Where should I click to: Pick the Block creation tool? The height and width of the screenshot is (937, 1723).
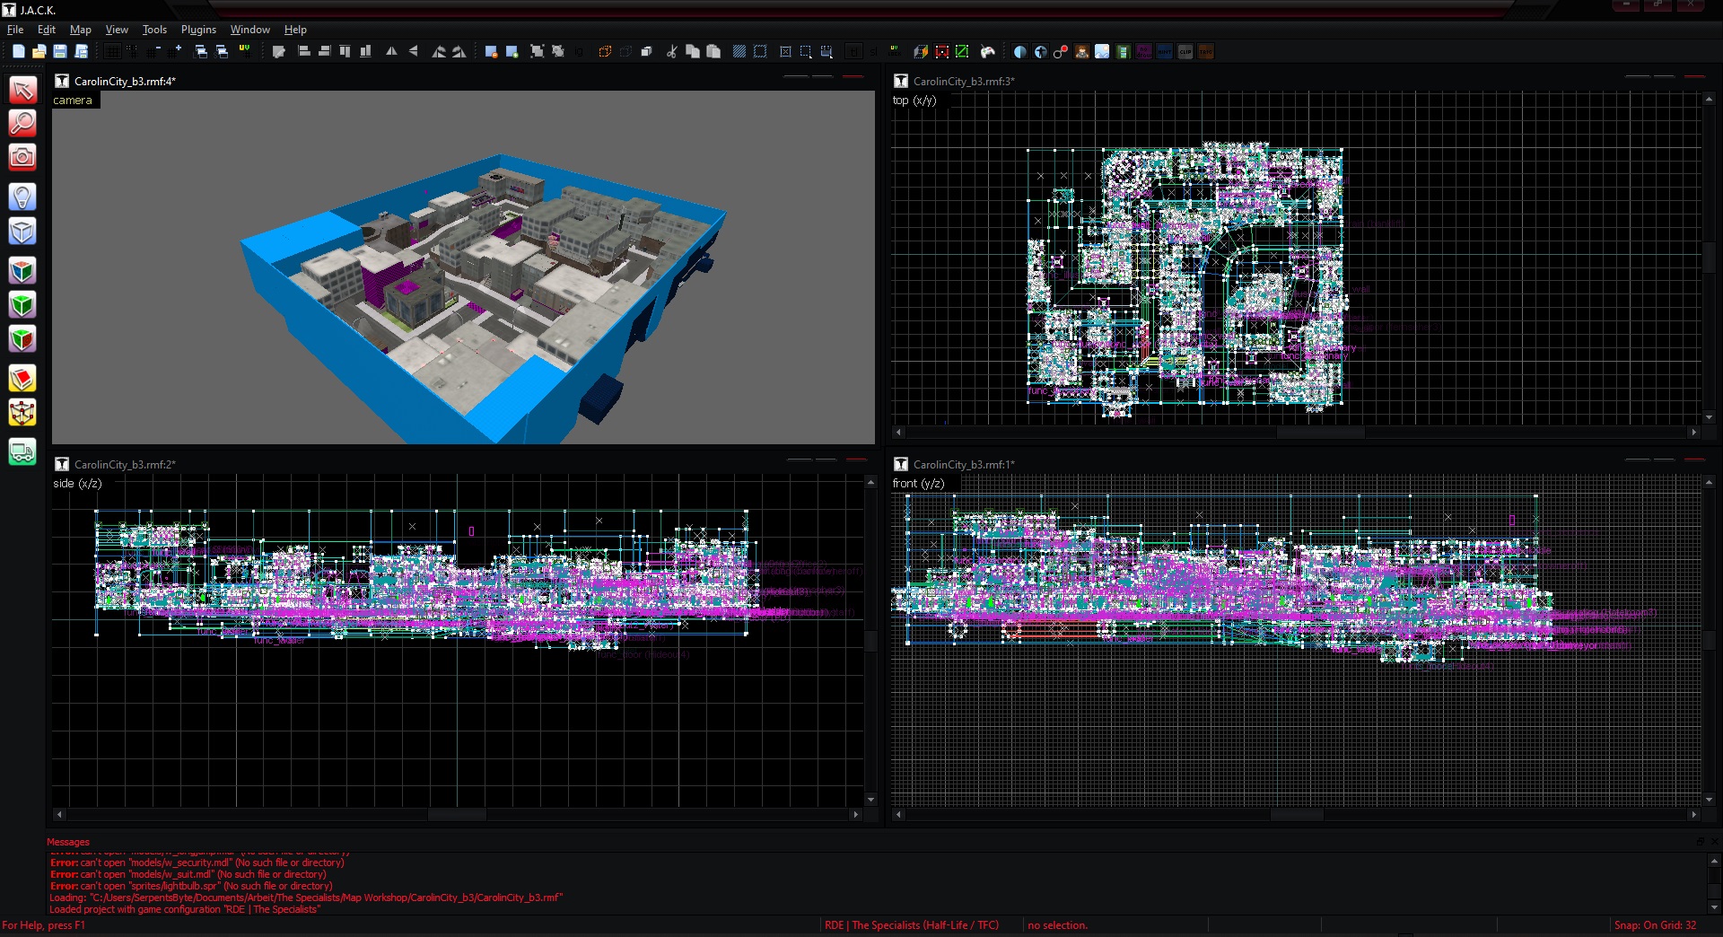(22, 232)
